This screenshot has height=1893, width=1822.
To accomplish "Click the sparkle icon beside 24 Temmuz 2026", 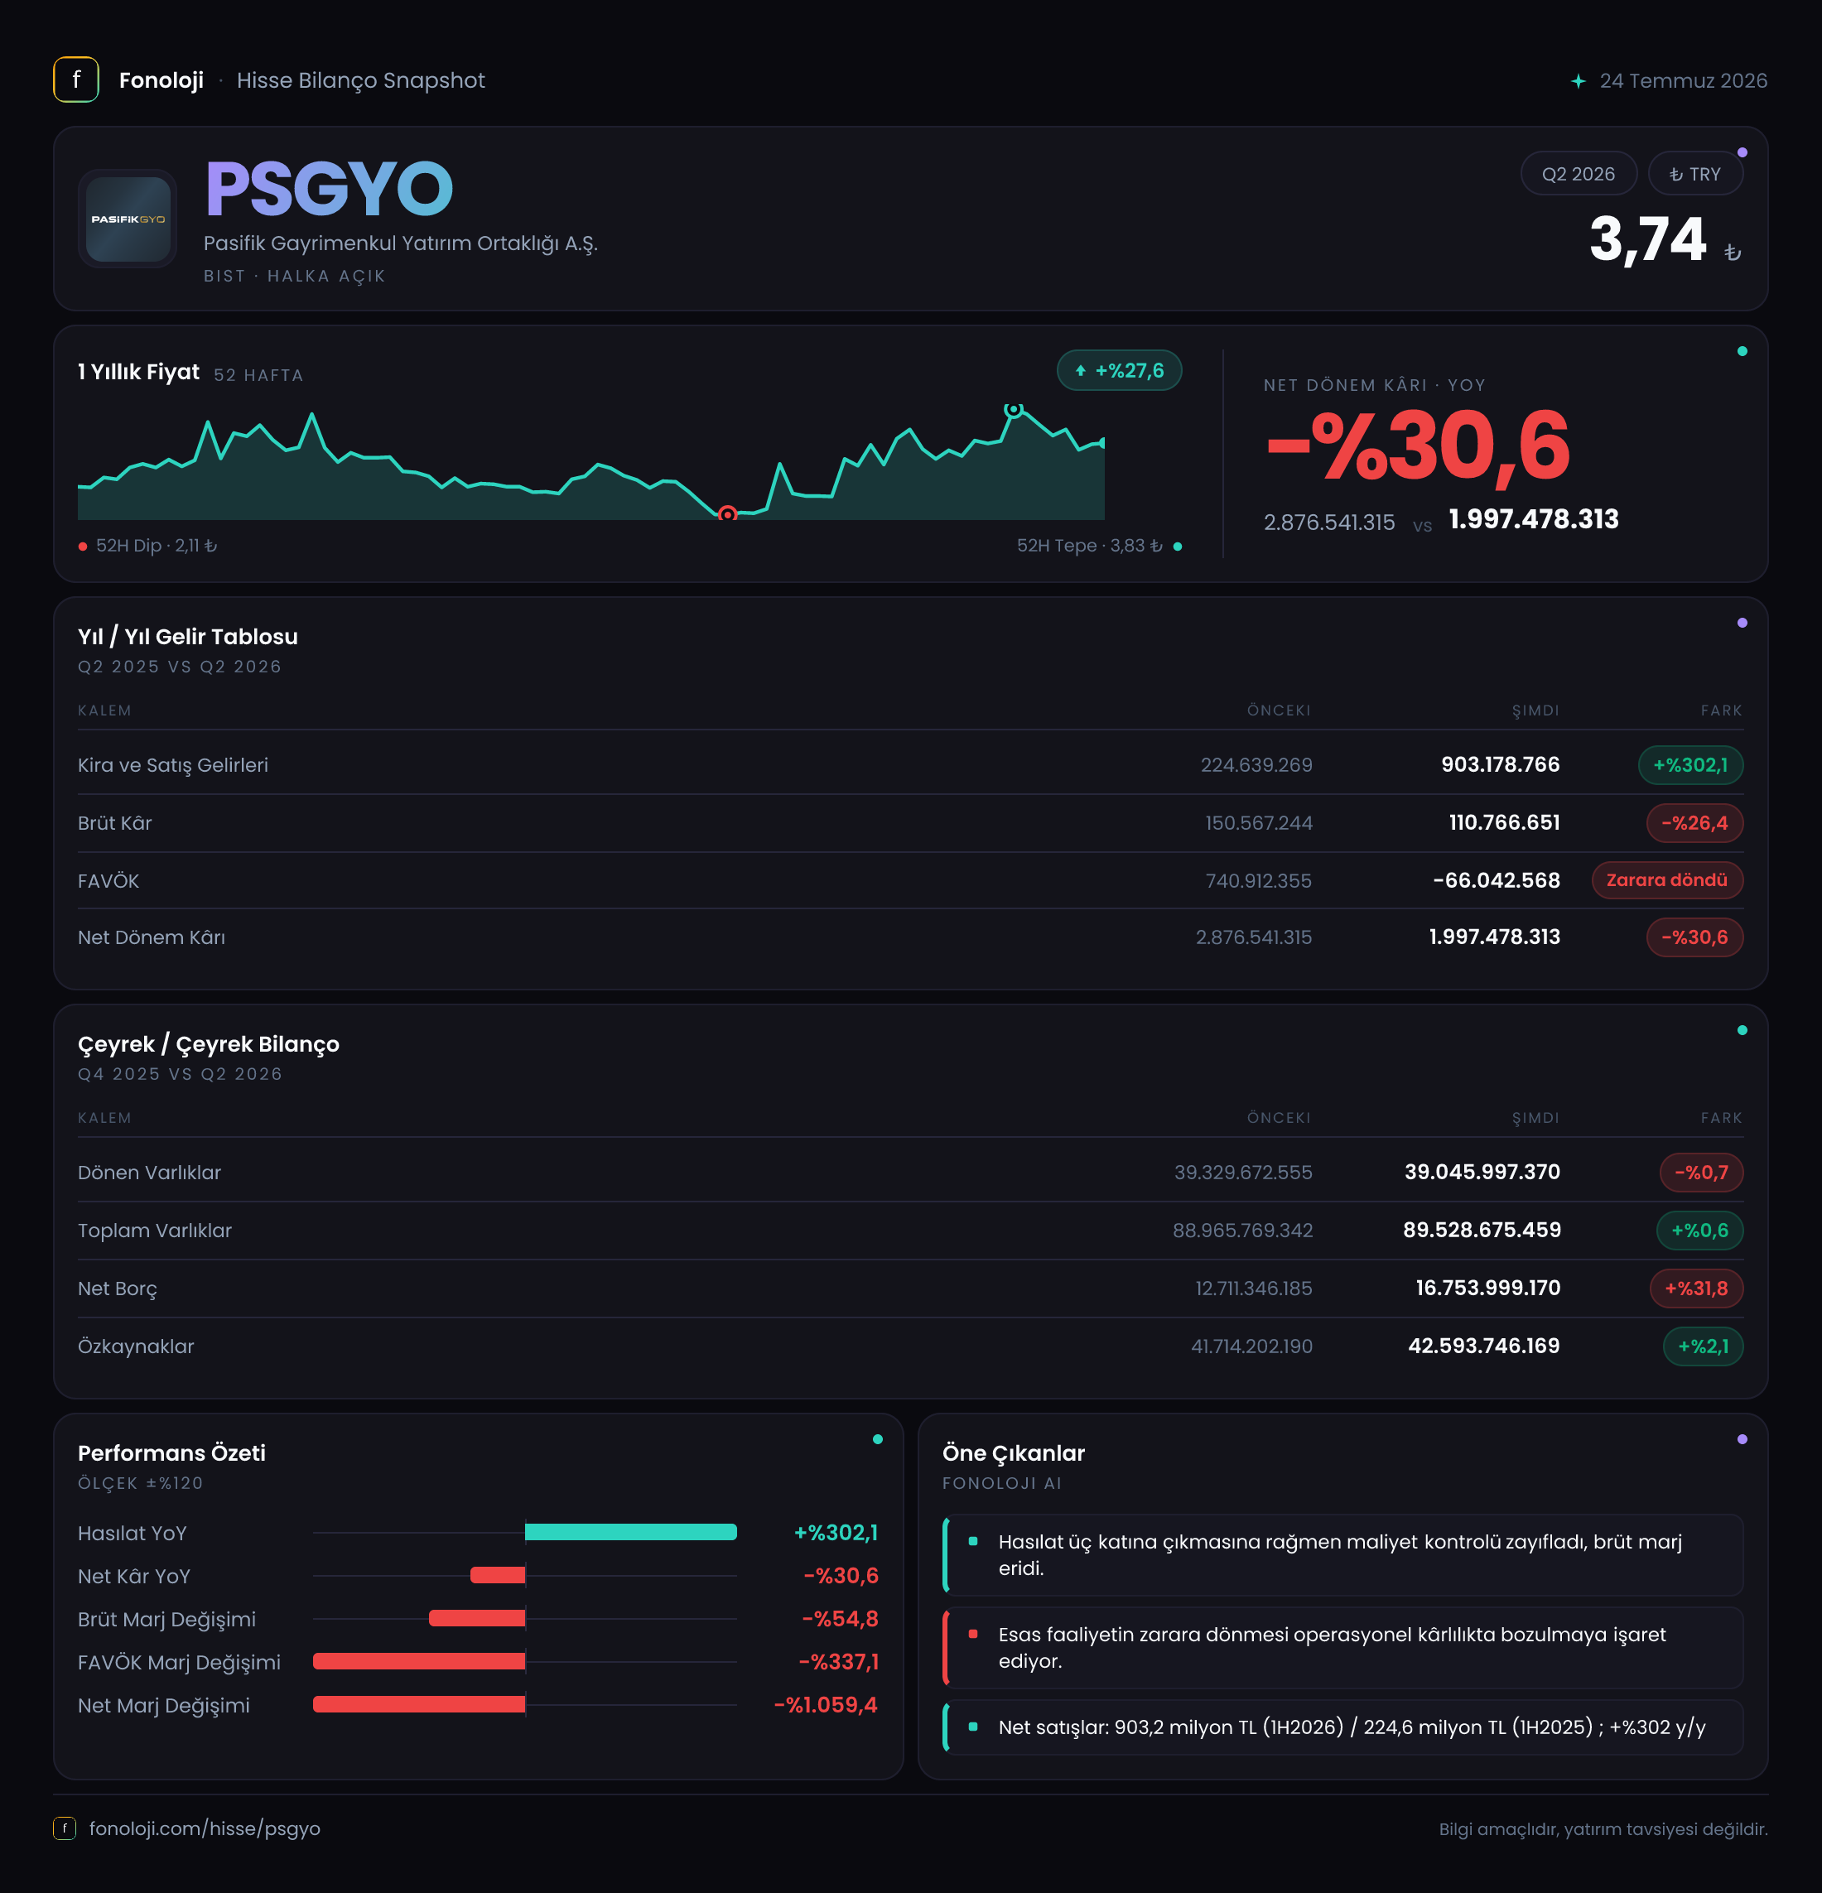I will tap(1578, 81).
